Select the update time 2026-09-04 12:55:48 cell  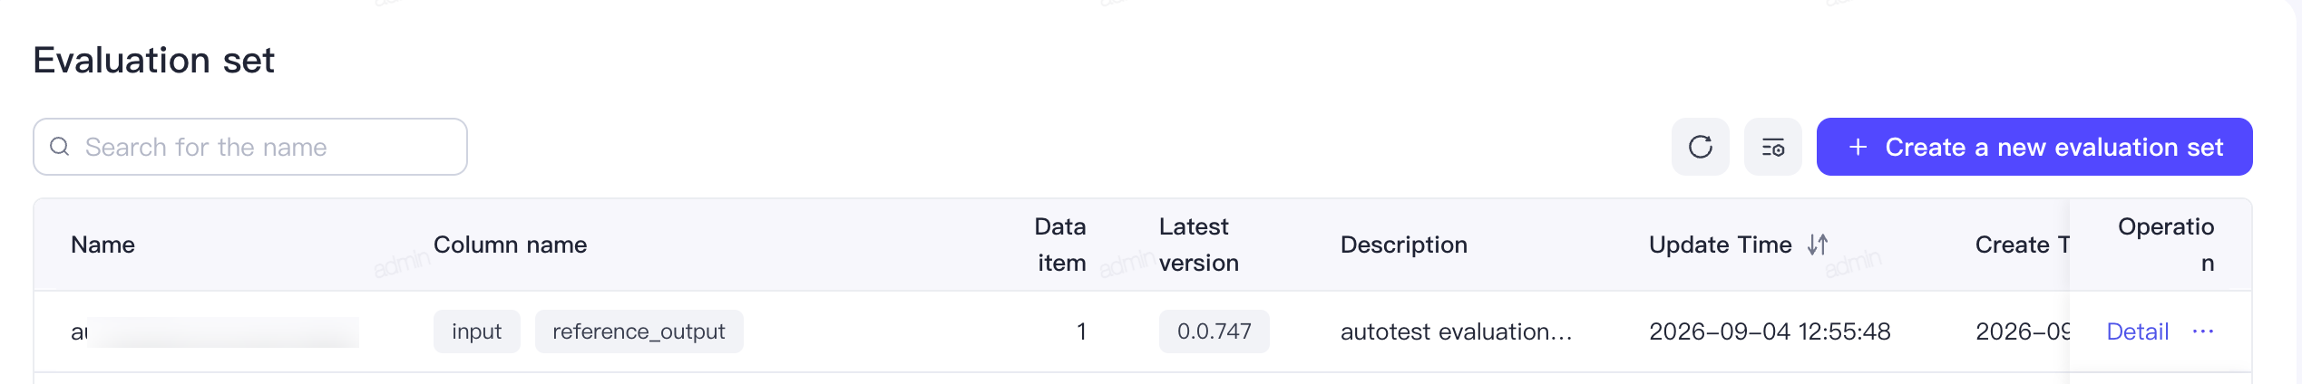click(x=1770, y=331)
